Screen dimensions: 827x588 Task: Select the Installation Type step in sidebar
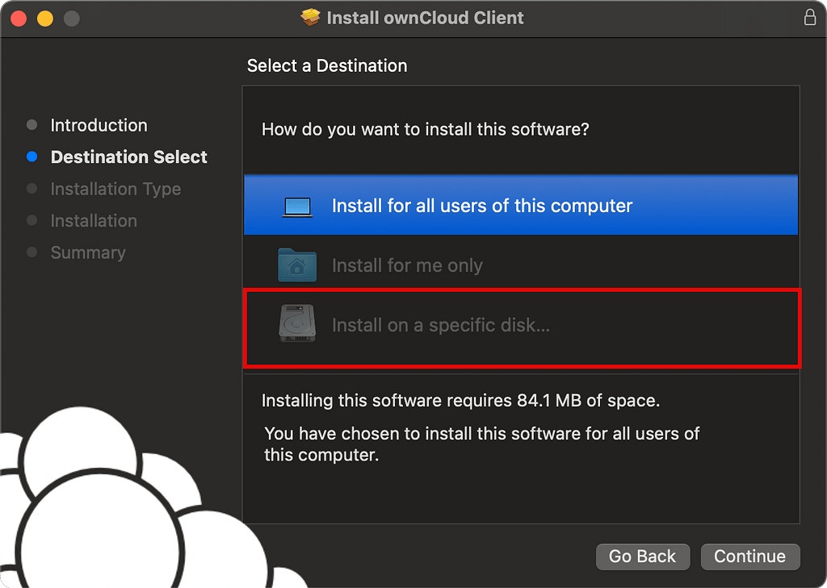[115, 189]
